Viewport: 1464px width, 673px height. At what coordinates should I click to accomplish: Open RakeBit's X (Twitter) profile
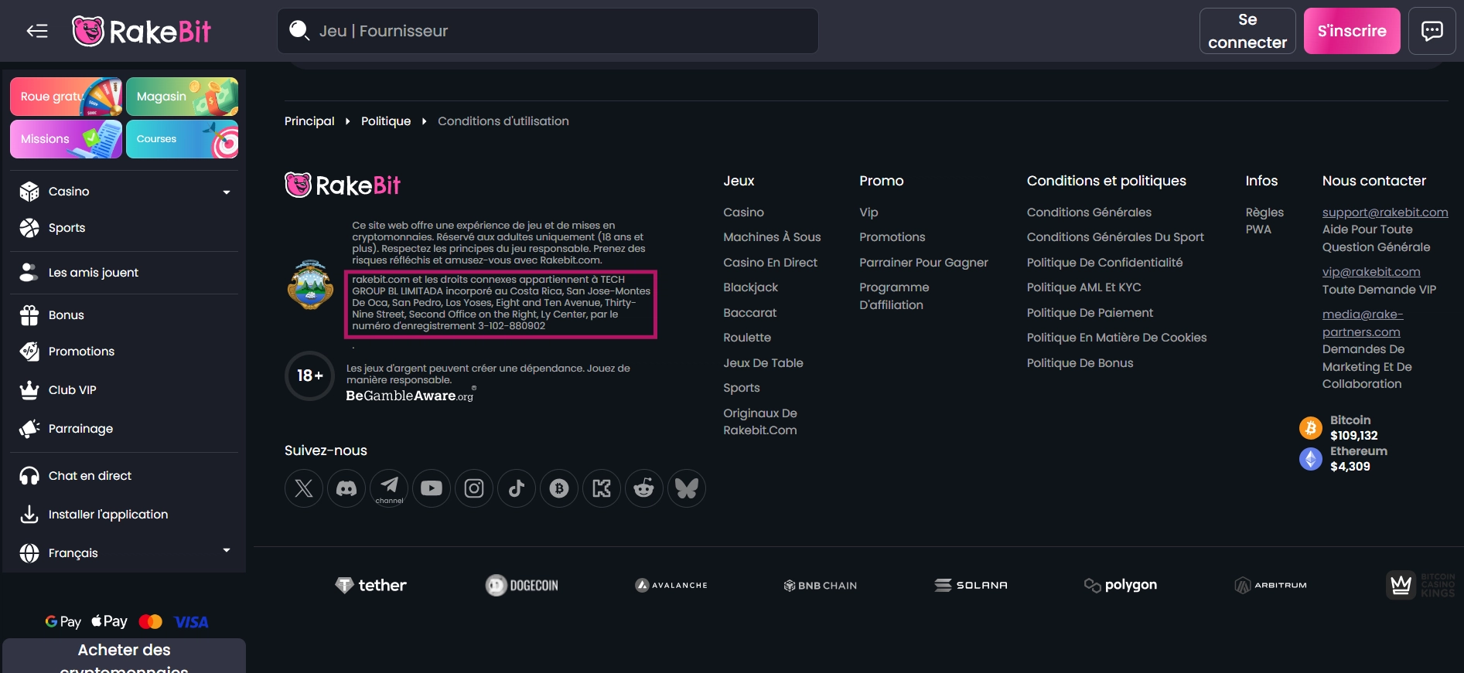tap(304, 488)
